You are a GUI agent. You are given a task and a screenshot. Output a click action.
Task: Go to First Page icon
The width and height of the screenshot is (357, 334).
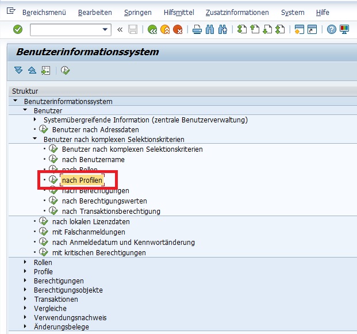(x=242, y=29)
